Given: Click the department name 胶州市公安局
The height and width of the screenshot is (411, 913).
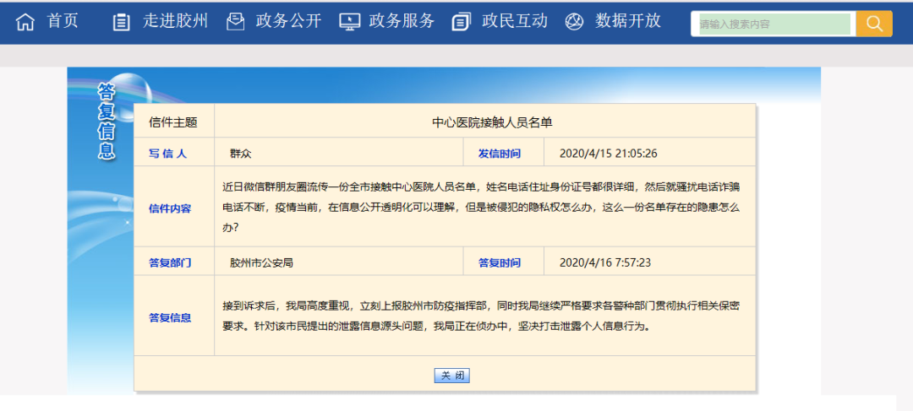Looking at the screenshot, I should click(261, 262).
